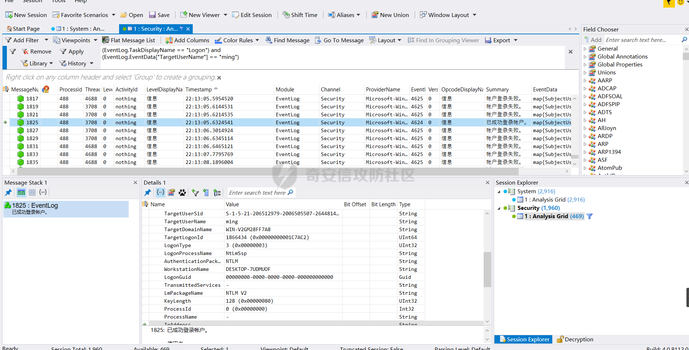689x350 pixels.
Task: Collapse the System session node
Action: (499, 191)
